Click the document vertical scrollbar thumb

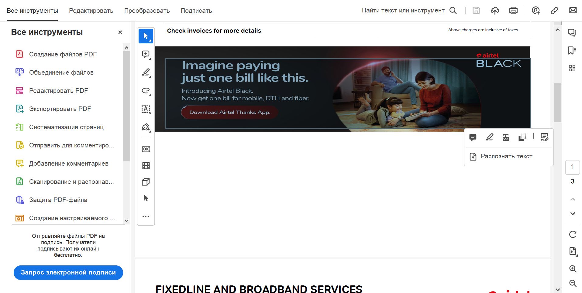(558, 103)
